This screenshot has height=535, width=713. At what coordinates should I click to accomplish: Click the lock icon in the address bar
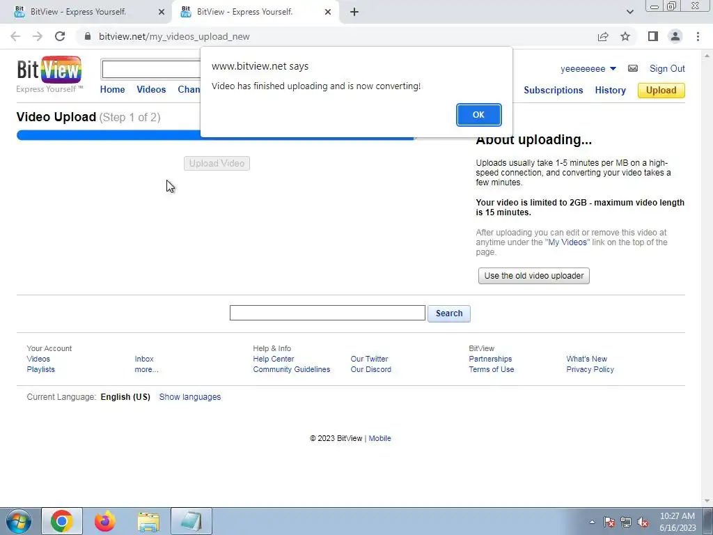coord(88,36)
